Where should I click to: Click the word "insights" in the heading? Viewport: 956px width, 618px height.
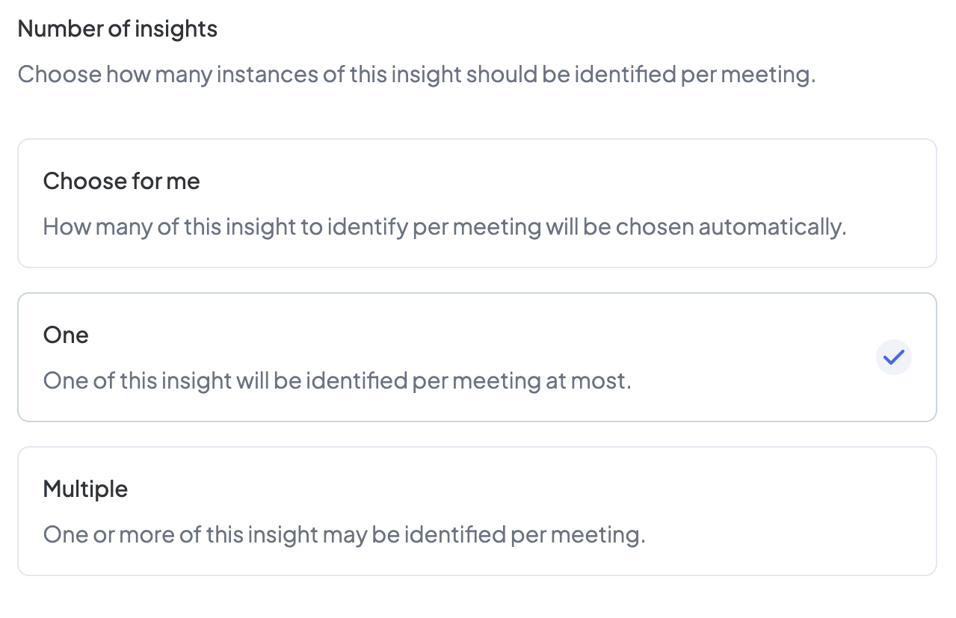177,29
